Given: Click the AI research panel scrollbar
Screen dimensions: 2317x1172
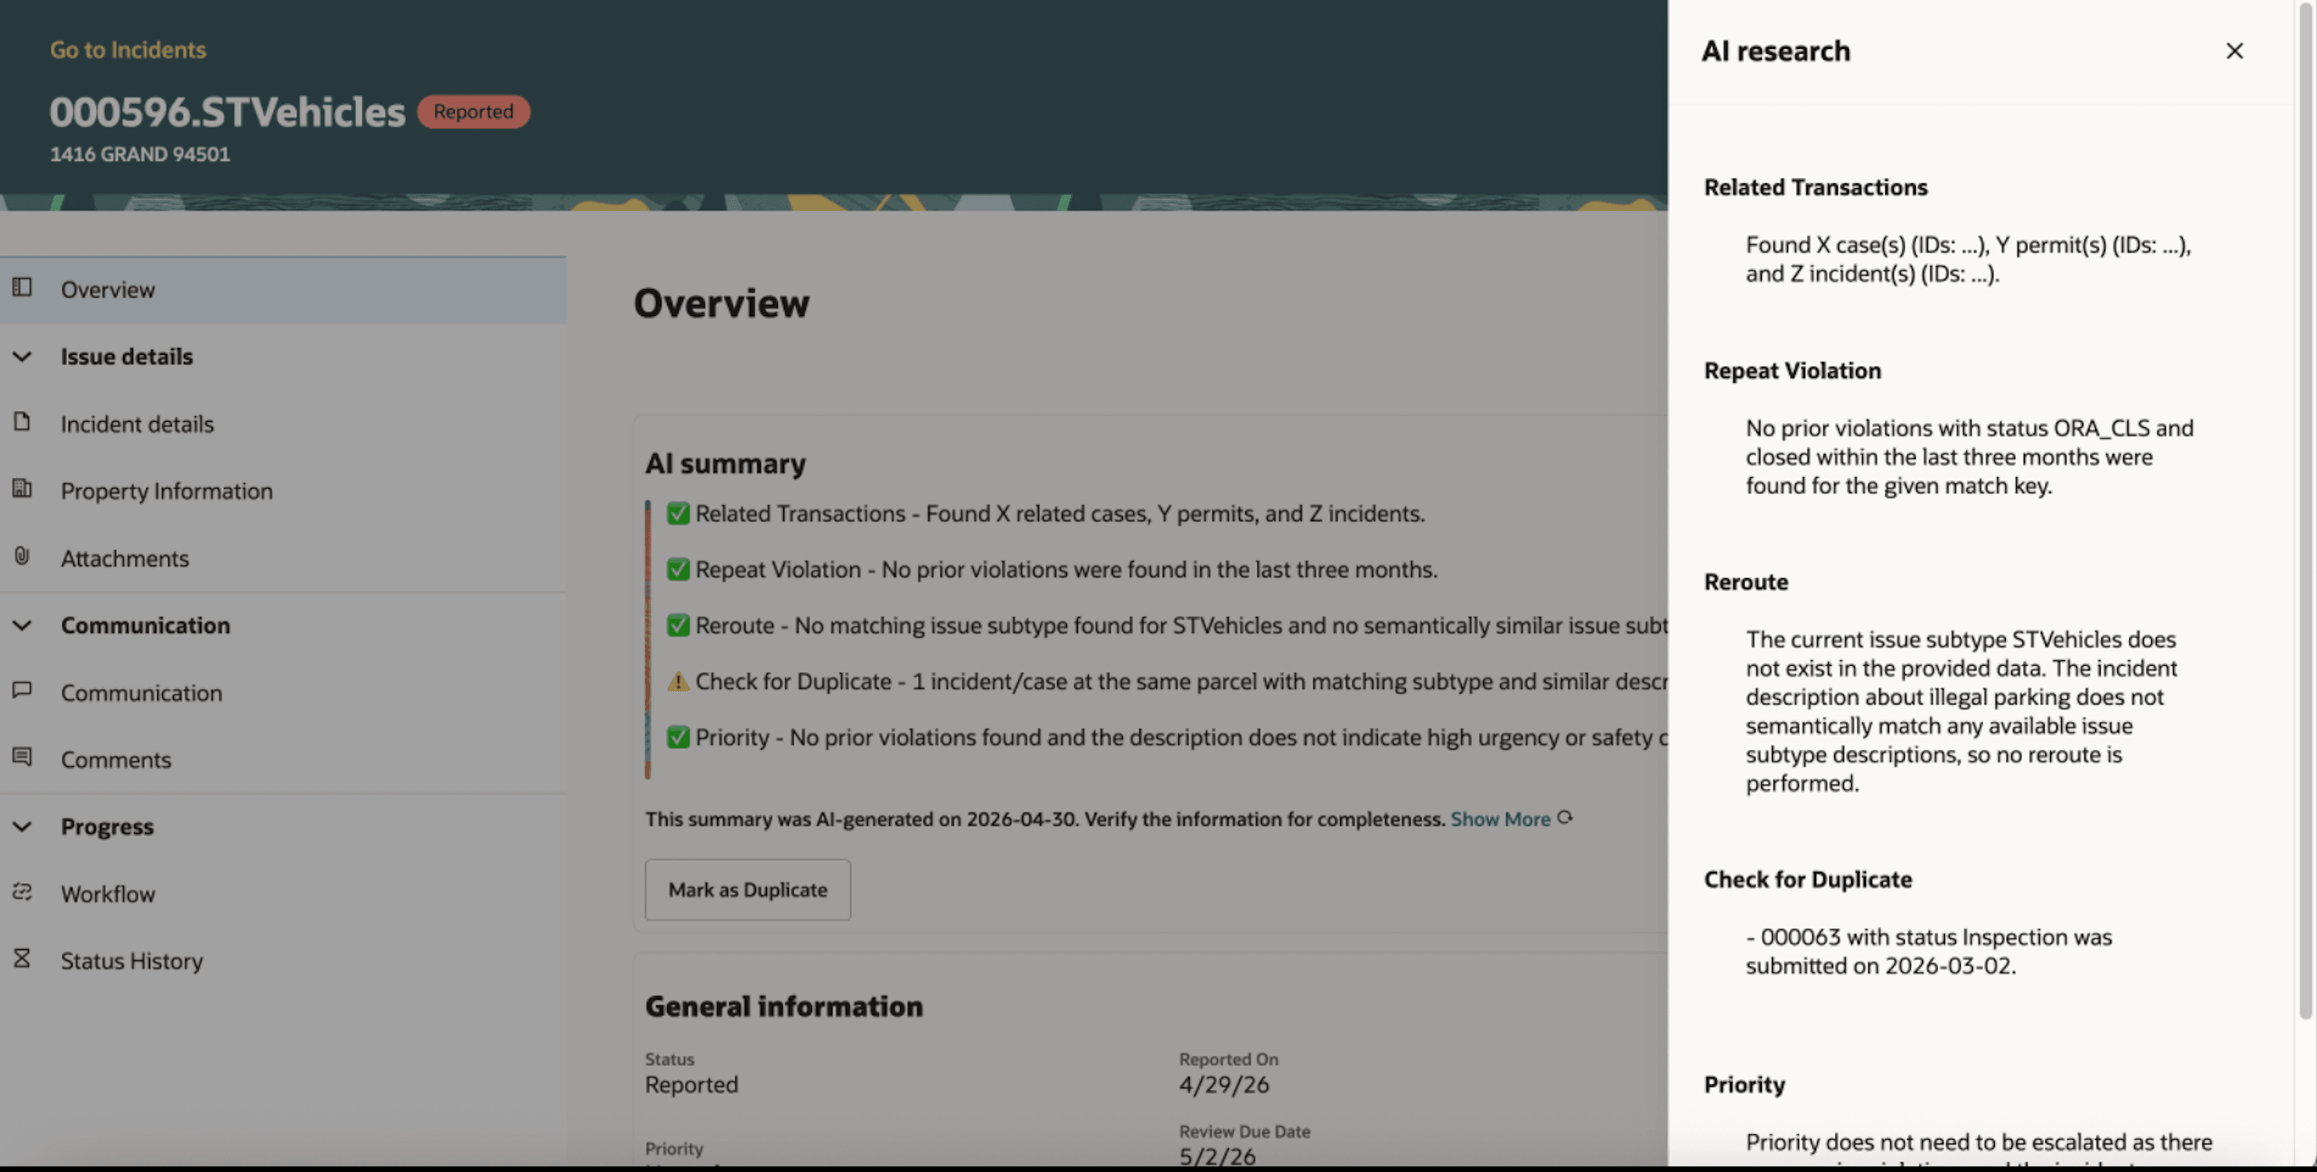Looking at the screenshot, I should [x=2305, y=513].
